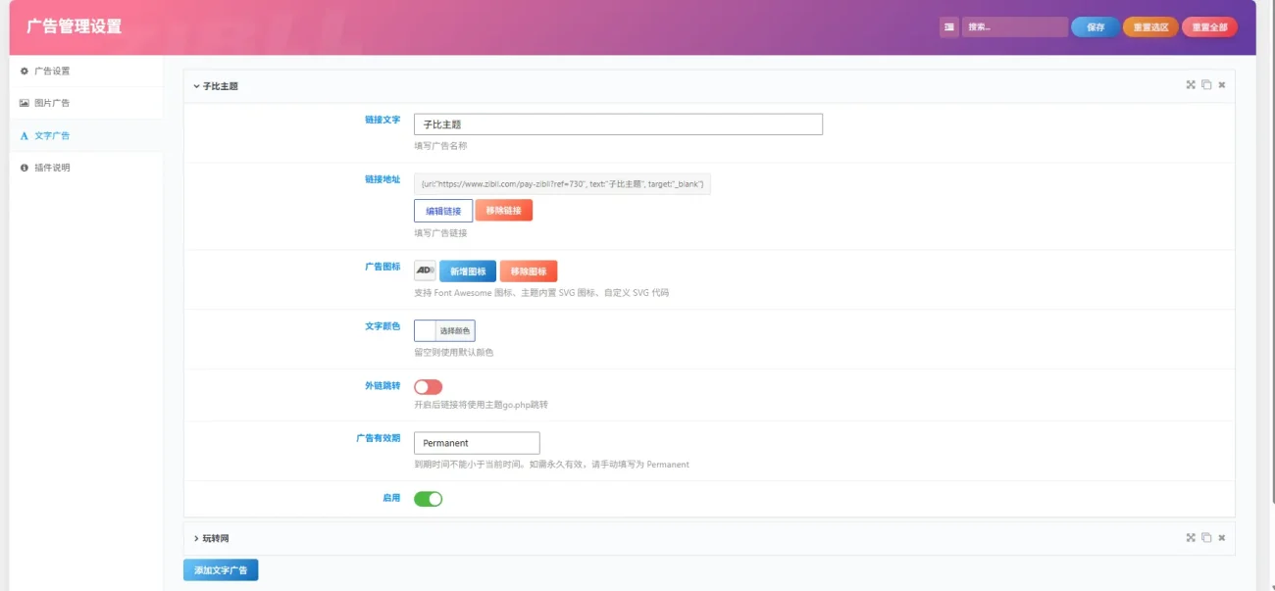
Task: Click the 保存 save button
Action: tap(1096, 27)
